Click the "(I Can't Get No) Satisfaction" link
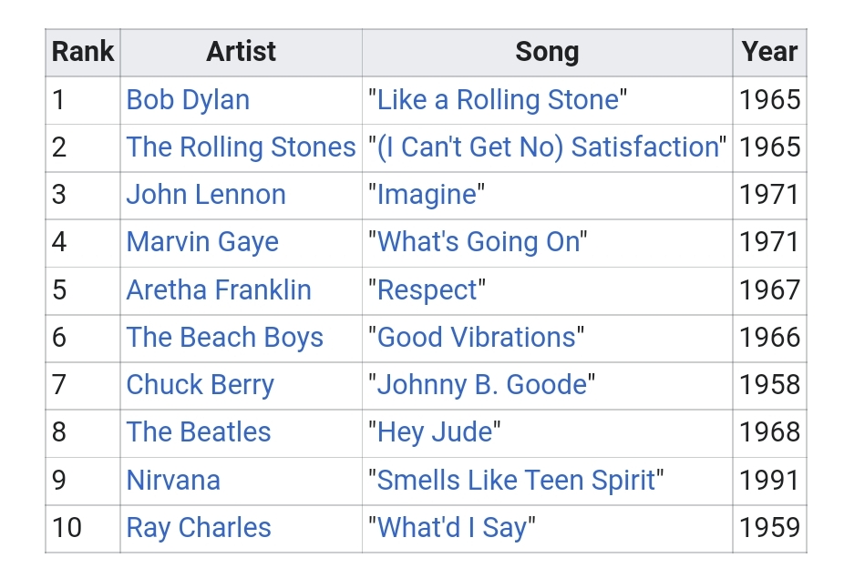The image size is (844, 568). click(x=547, y=147)
